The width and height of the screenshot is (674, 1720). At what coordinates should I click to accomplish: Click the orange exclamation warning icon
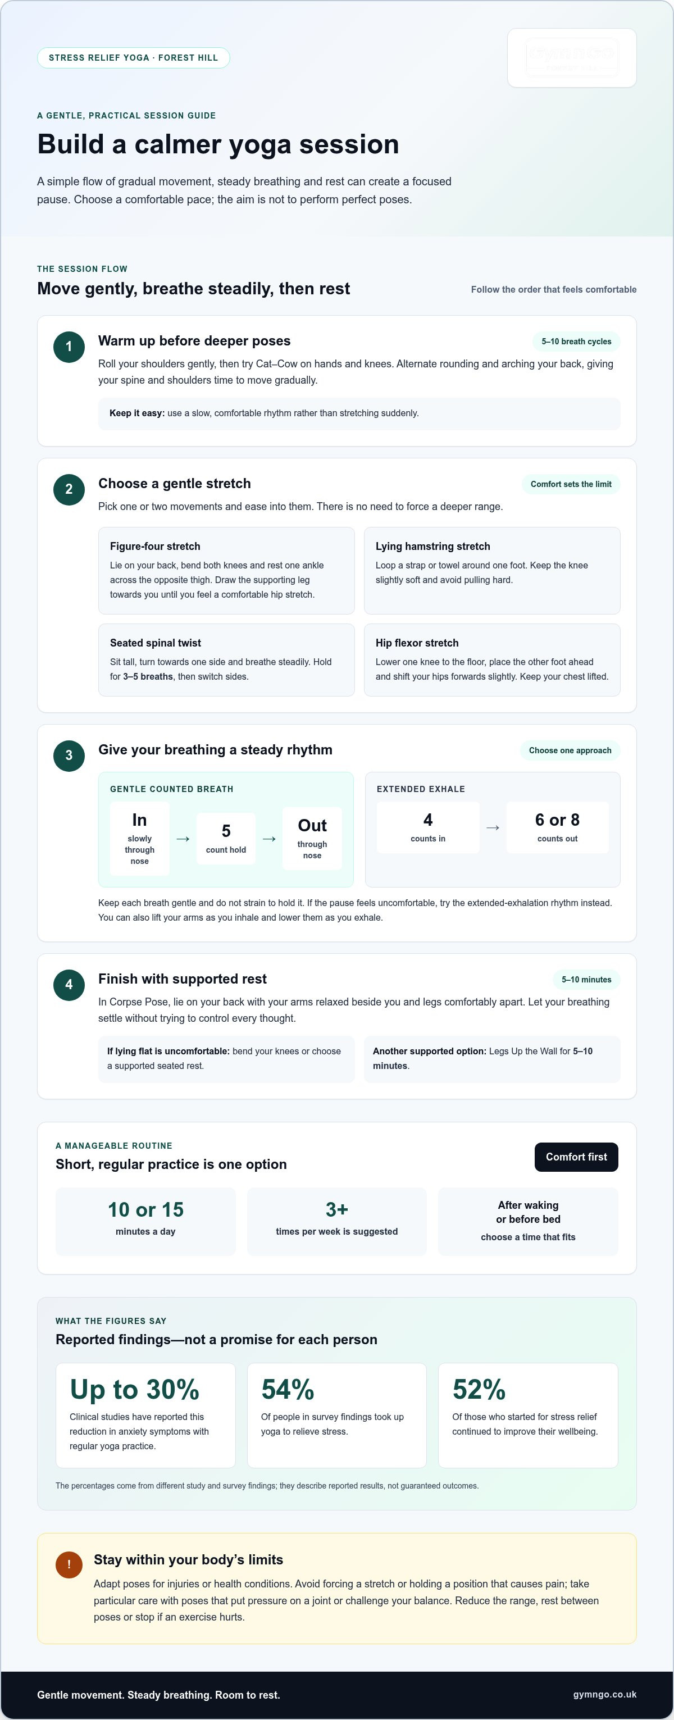(x=69, y=1564)
